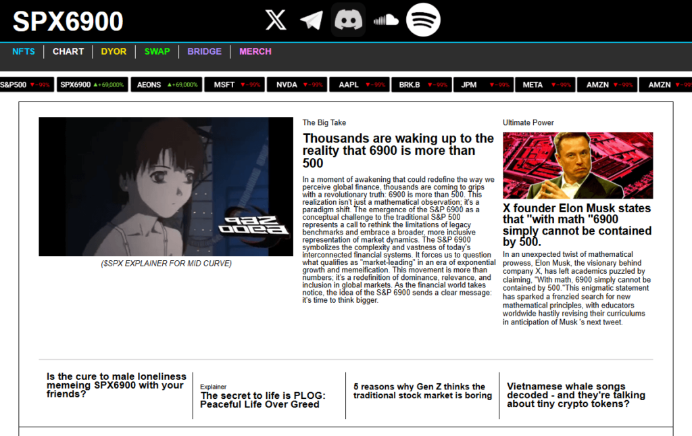This screenshot has width=692, height=436.
Task: Select the DYOR menu item
Action: coord(114,51)
